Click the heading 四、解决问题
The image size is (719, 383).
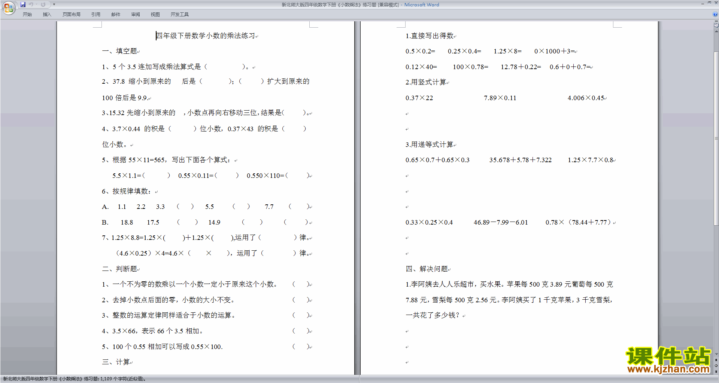(427, 269)
